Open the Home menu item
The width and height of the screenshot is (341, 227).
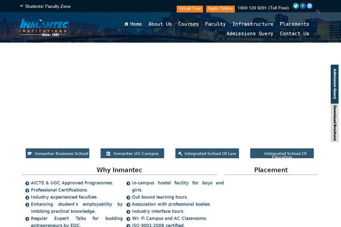[133, 24]
